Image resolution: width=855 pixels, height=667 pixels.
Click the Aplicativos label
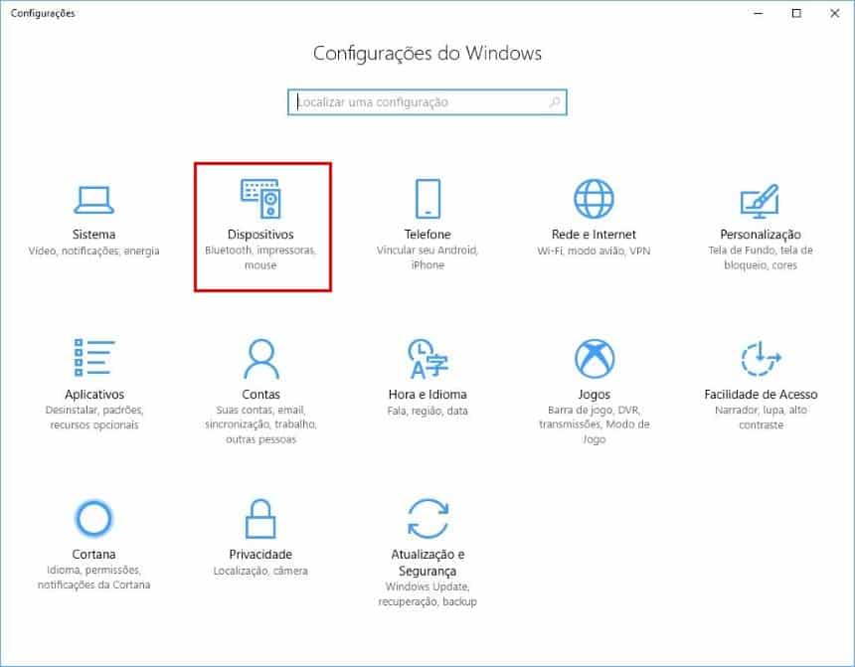tap(93, 395)
